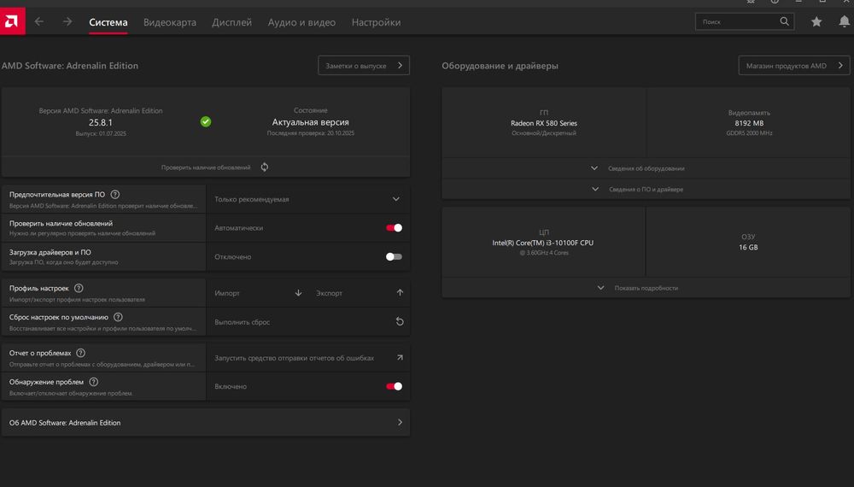The image size is (854, 487).
Task: Go forward with the right arrow
Action: 67,22
